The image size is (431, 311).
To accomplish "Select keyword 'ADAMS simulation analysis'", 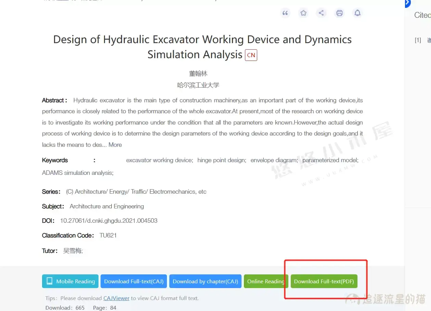I will click(77, 173).
